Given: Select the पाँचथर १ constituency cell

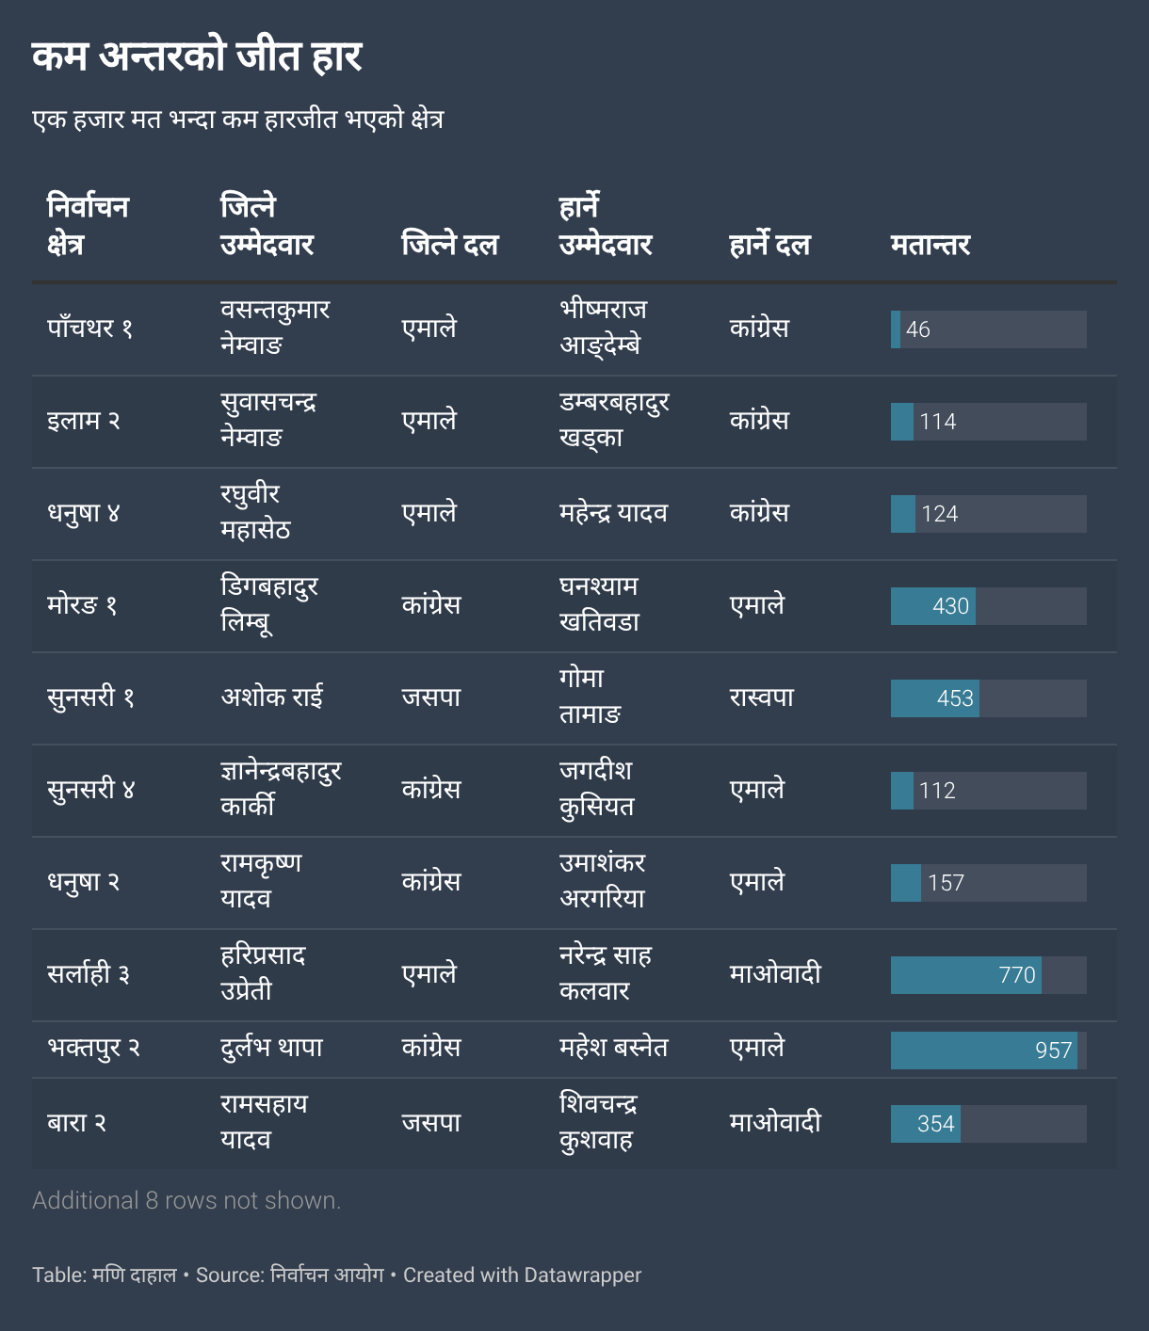Looking at the screenshot, I should [90, 329].
